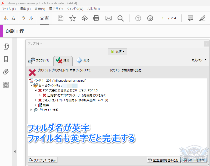Open the 必須 library dropdown

pos(118,52)
